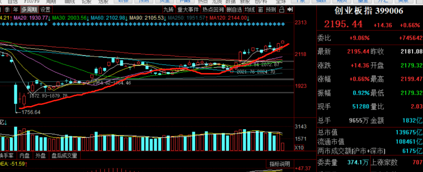Click the 2118 price axis value
This screenshot has height=172, width=423.
click(301, 54)
